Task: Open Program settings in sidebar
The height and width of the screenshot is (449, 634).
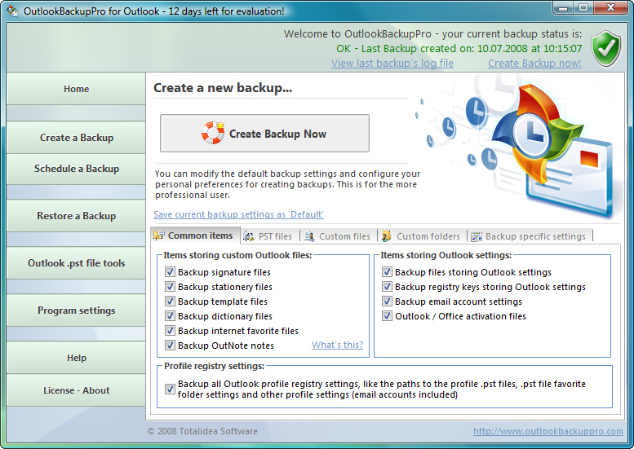Action: click(76, 310)
